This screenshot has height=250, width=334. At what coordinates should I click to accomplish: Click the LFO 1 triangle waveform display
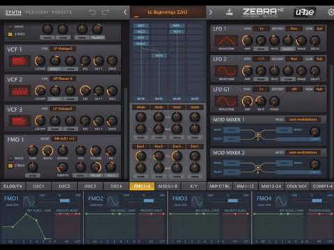(x=226, y=41)
